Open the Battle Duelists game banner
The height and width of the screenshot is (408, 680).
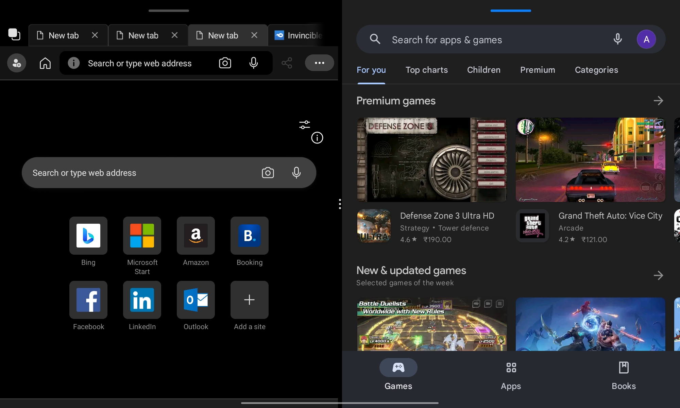[x=432, y=324]
